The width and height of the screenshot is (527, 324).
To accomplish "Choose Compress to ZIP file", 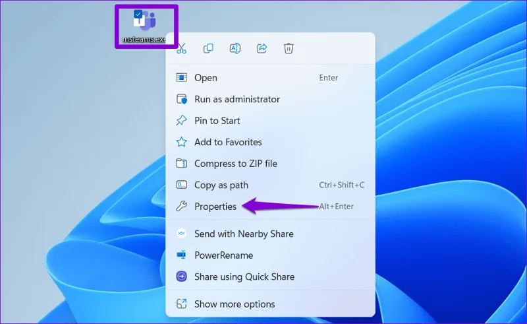I will point(271,164).
